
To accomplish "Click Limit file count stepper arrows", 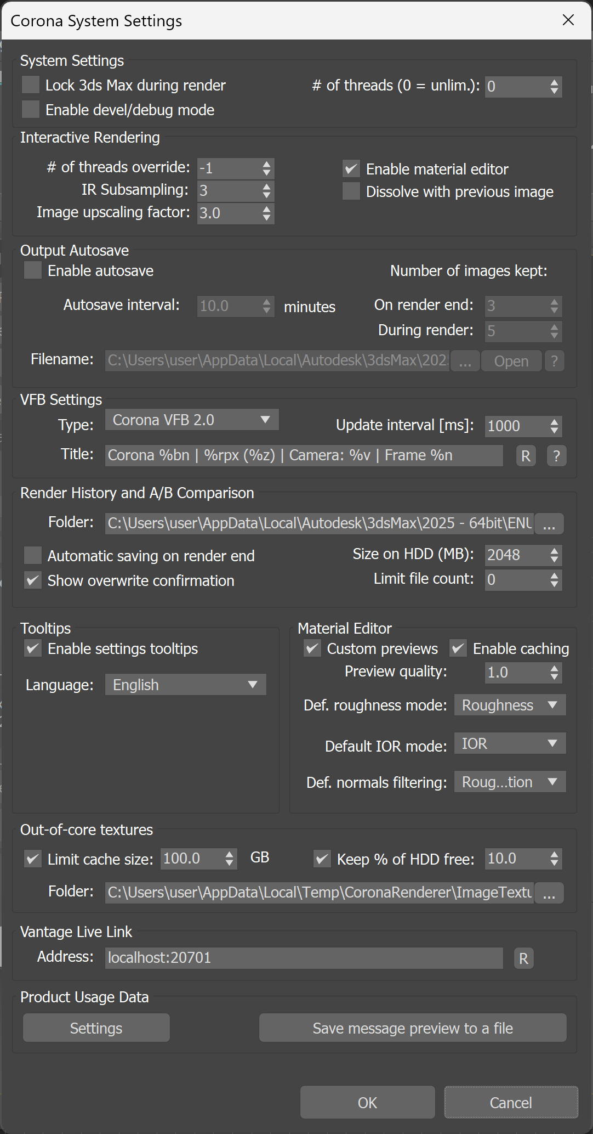I will [x=555, y=580].
